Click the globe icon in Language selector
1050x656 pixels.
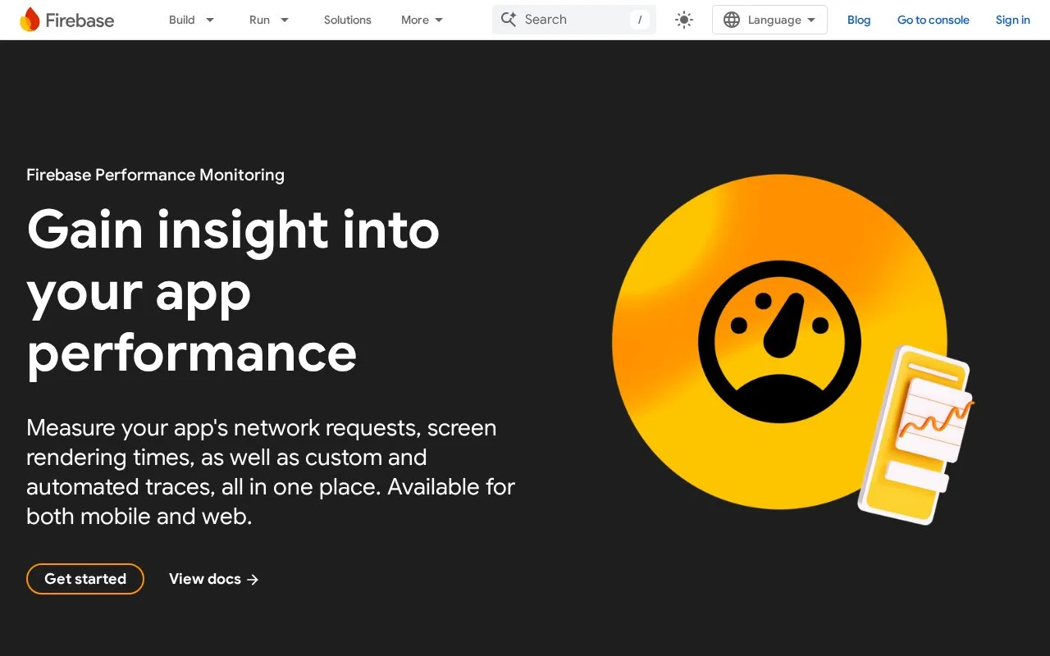coord(732,20)
